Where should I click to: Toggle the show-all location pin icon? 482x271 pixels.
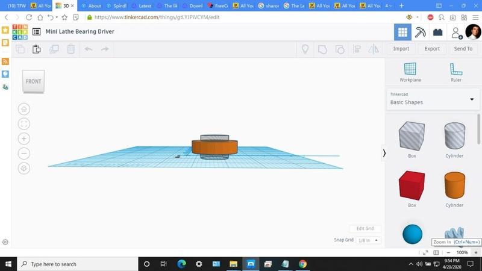[305, 49]
